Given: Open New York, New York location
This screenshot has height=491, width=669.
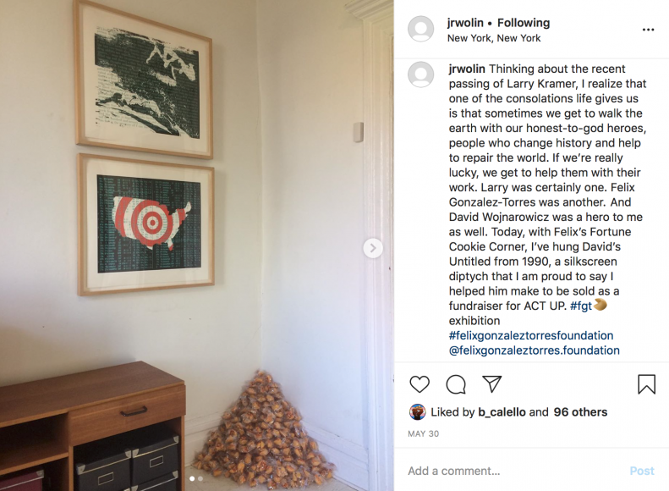Looking at the screenshot, I should (x=494, y=38).
